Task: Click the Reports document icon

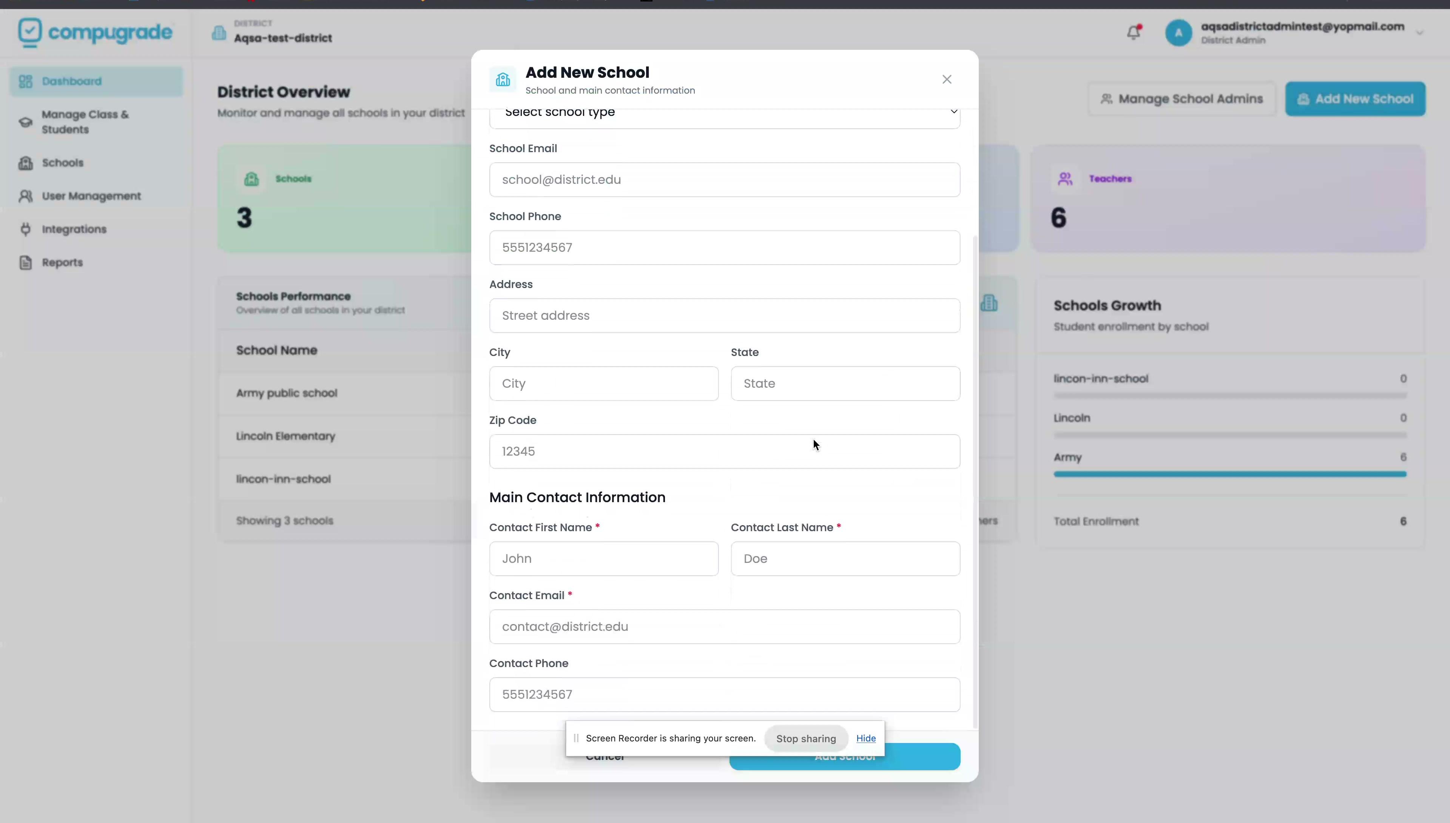Action: (x=25, y=263)
